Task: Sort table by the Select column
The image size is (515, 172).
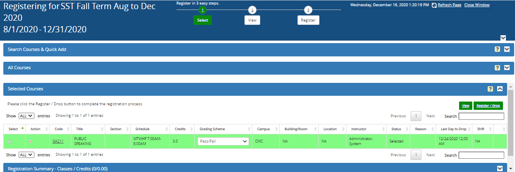Action: coord(13,129)
